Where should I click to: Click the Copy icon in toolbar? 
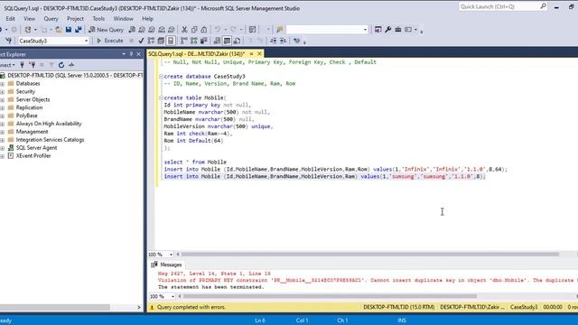pos(194,30)
